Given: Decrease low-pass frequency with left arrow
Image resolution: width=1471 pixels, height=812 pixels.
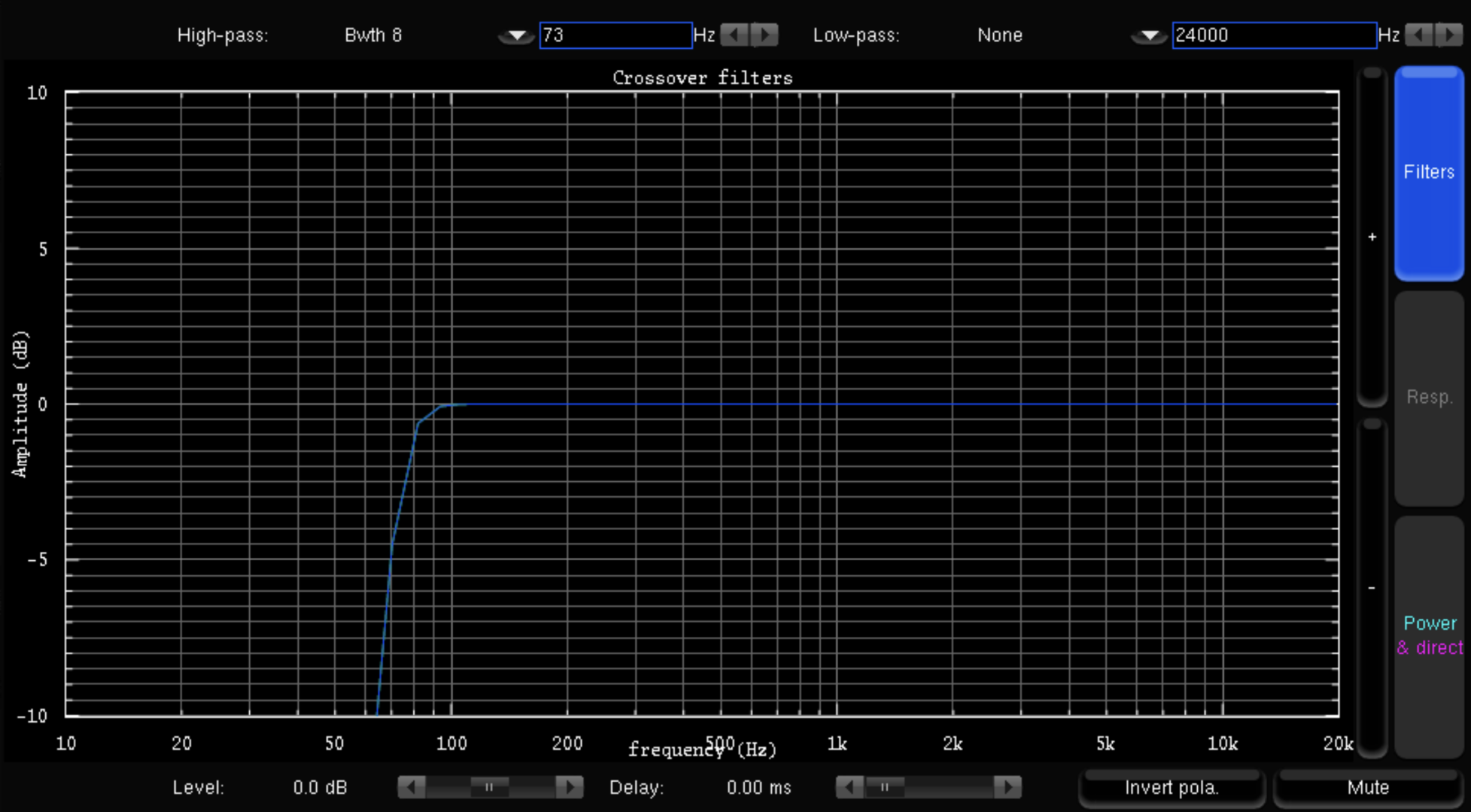Looking at the screenshot, I should 1419,35.
